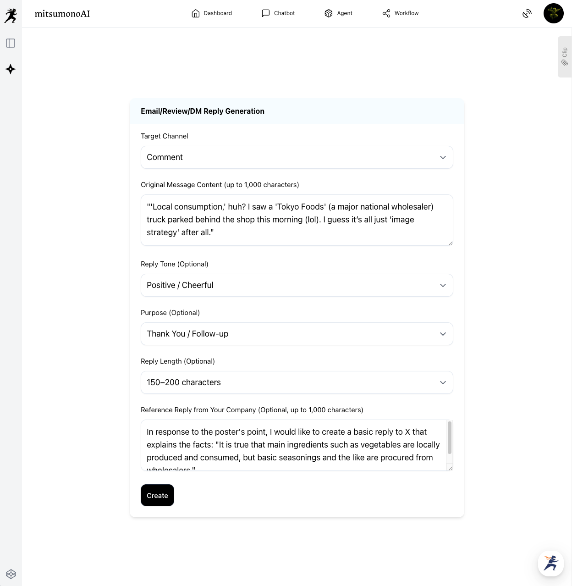
Task: Open the Chatbot tab
Action: click(278, 13)
